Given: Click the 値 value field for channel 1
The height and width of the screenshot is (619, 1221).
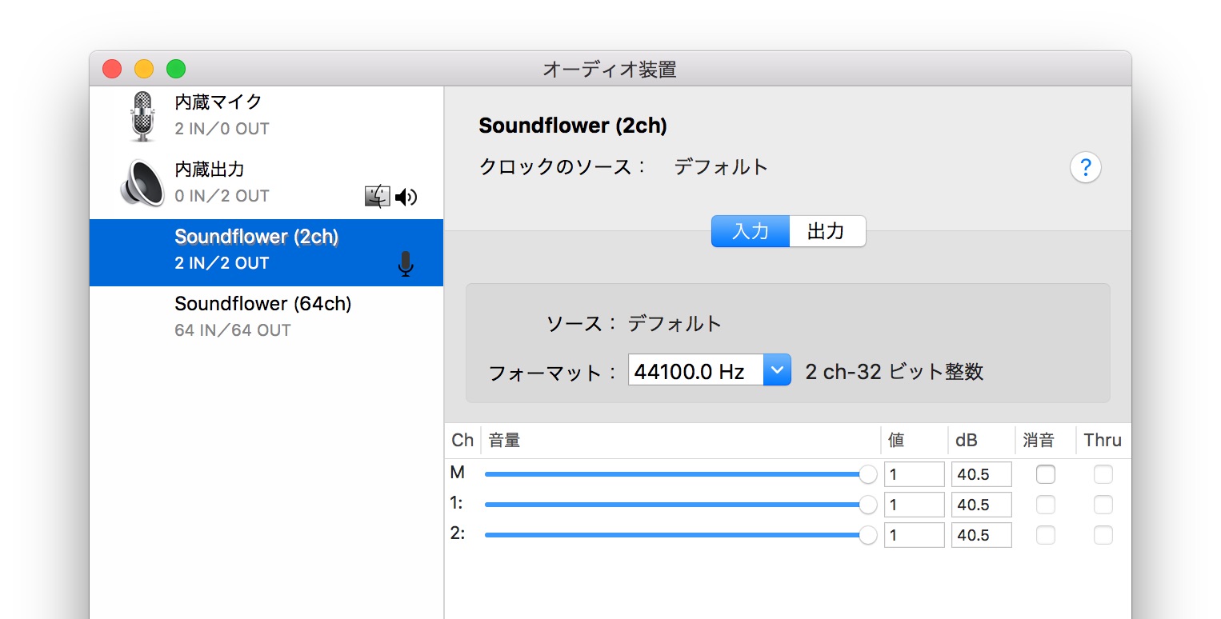Looking at the screenshot, I should (914, 505).
